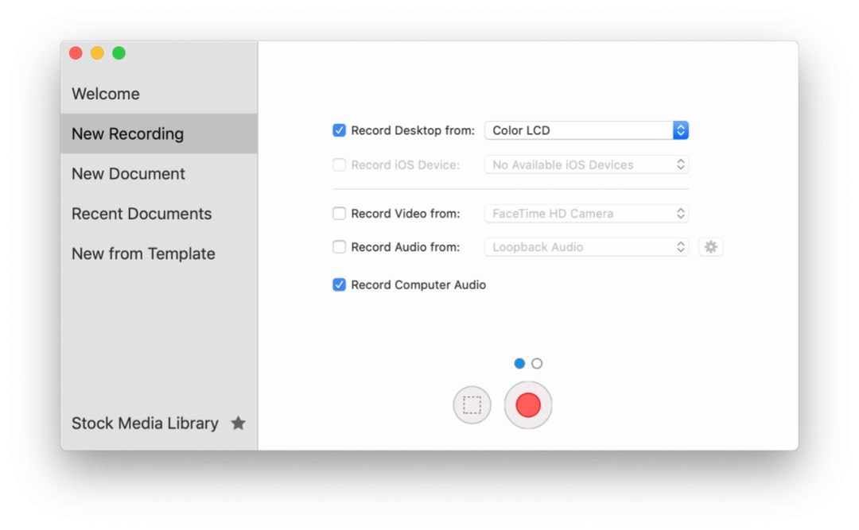Close the window with the red button

pyautogui.click(x=76, y=53)
